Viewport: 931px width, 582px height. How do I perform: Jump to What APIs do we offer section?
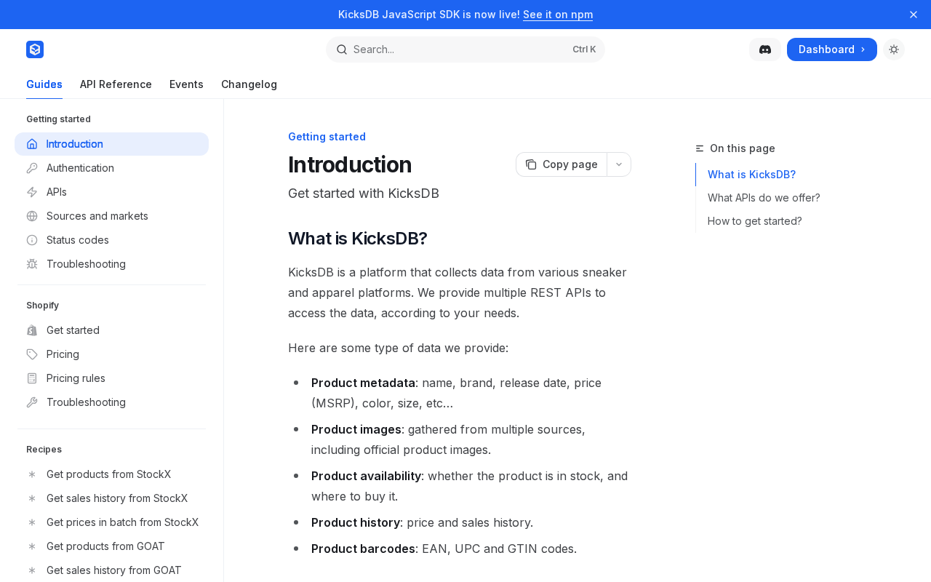click(x=764, y=198)
